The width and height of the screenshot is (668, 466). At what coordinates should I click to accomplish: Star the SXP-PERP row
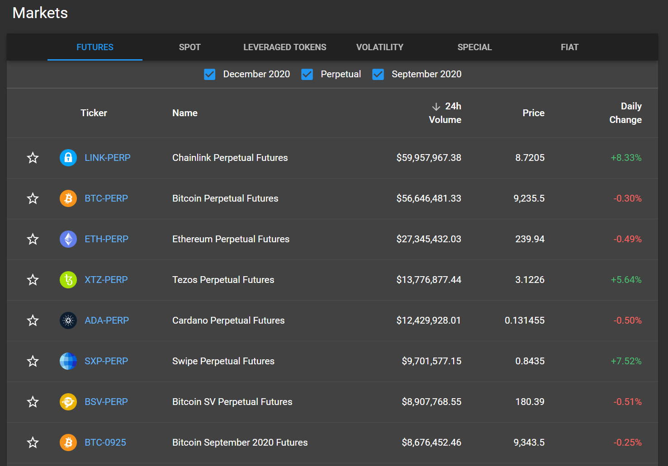(33, 361)
